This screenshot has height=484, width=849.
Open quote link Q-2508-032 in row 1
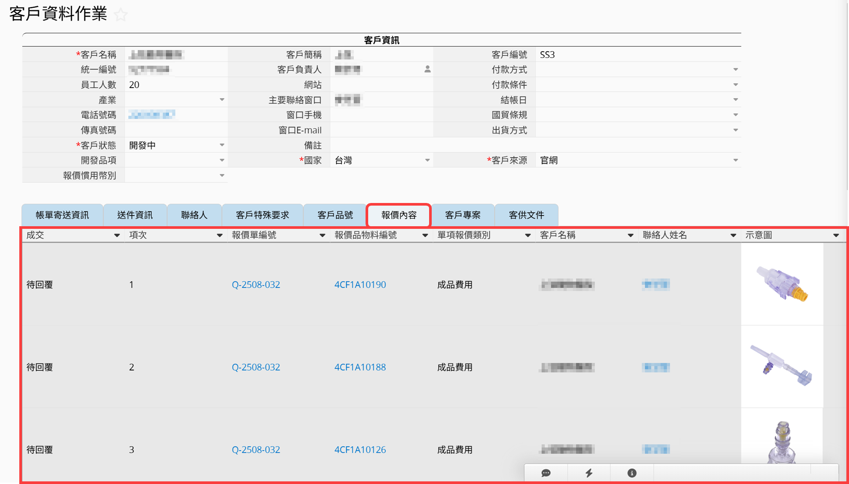click(x=256, y=285)
